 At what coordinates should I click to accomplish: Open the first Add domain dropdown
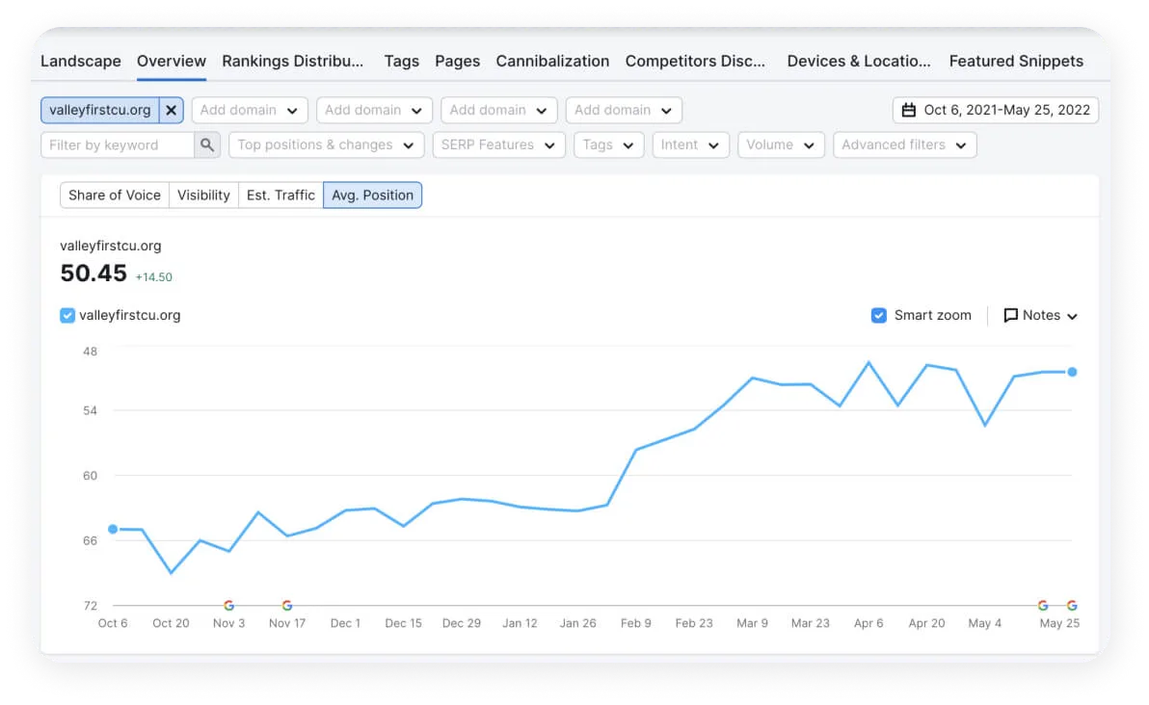[250, 110]
